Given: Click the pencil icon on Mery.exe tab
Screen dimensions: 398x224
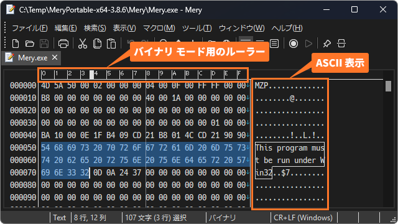Looking at the screenshot, I should coord(9,57).
